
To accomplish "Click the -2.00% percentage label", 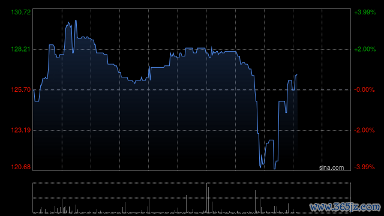I will [364, 130].
